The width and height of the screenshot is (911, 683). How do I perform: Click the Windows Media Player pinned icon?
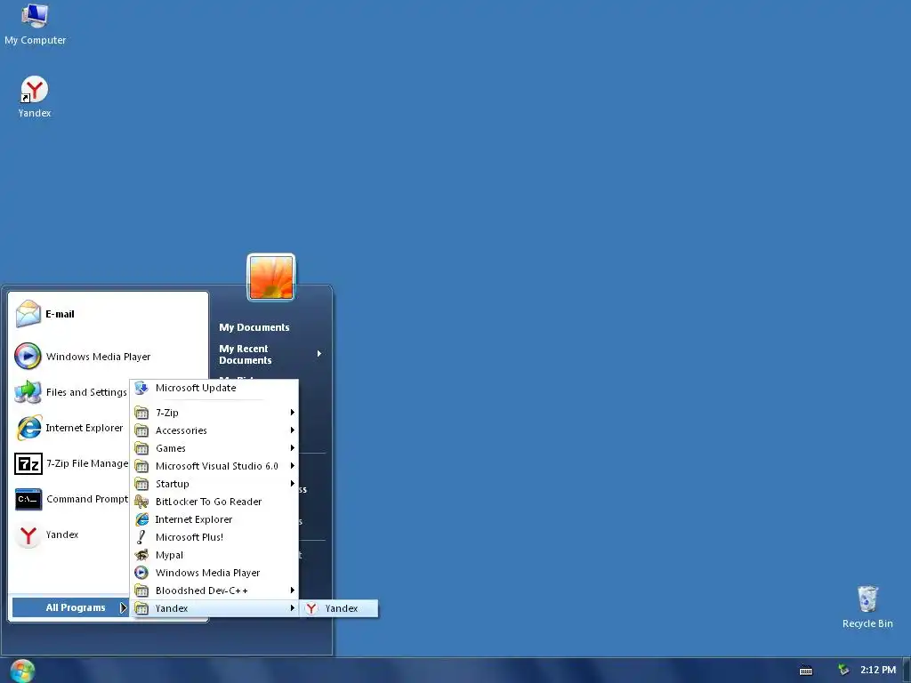click(28, 356)
